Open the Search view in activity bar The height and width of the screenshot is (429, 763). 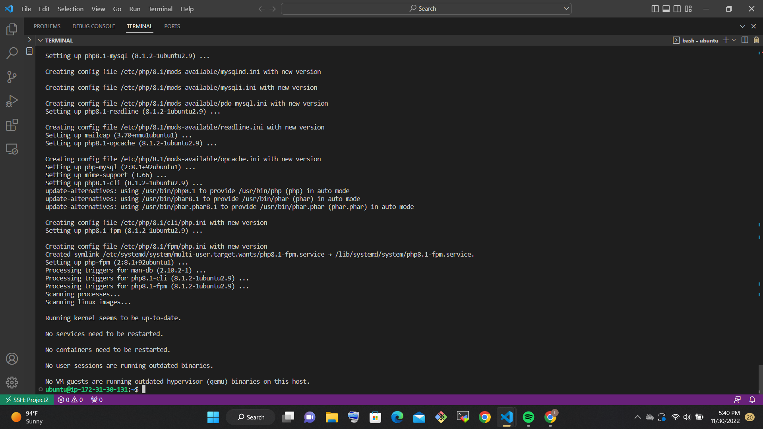coord(12,53)
